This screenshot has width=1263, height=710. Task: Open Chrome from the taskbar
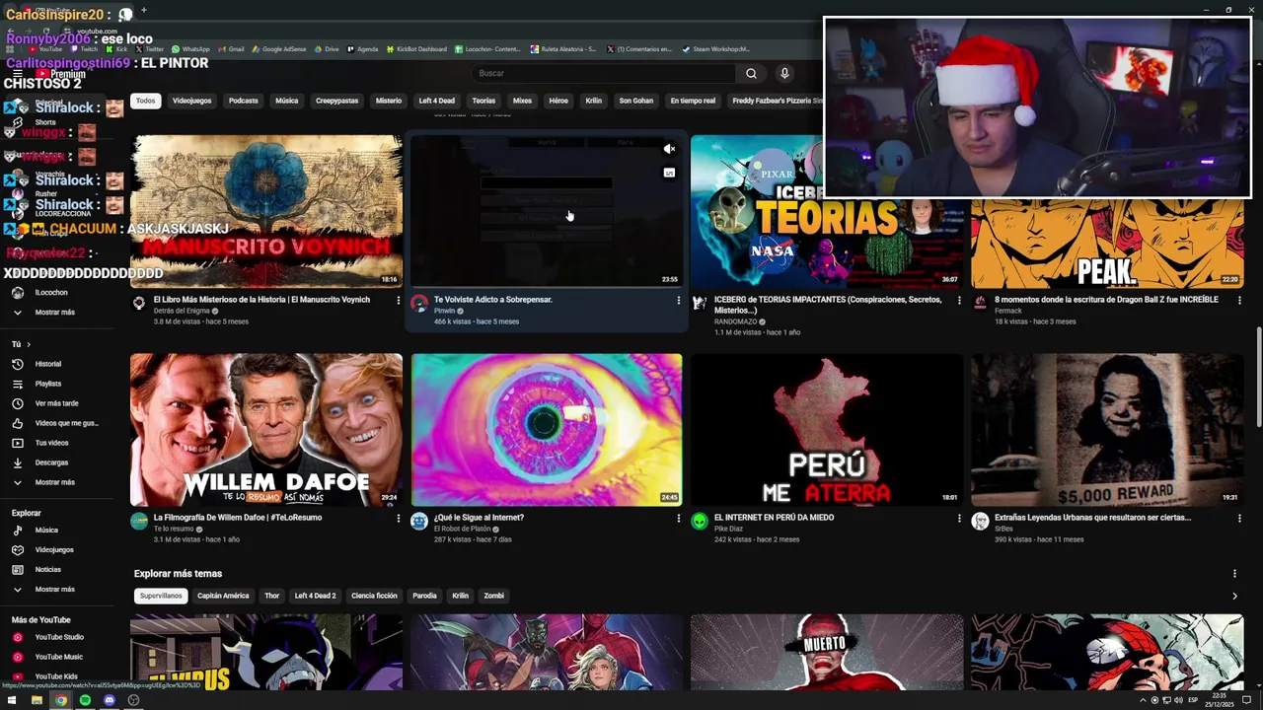point(61,700)
